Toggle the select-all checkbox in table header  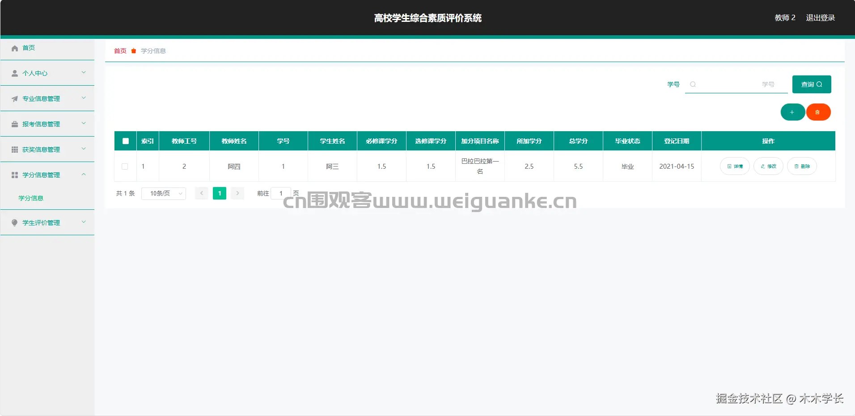[x=126, y=141]
